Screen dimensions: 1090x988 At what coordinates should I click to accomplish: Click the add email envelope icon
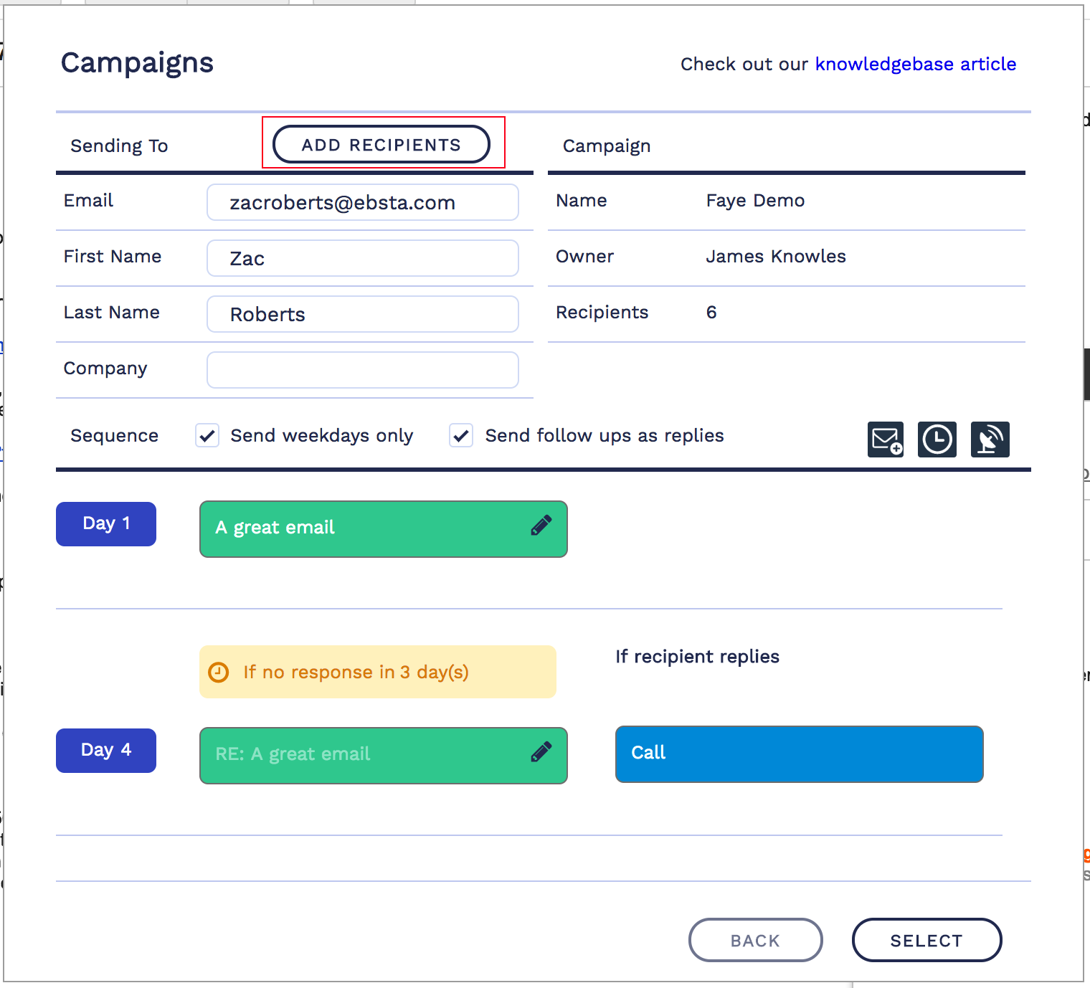tap(886, 440)
